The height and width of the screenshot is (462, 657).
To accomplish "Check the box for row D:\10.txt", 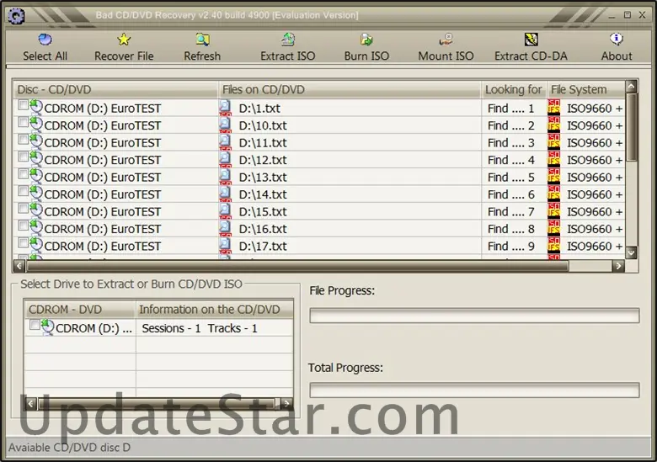I will click(23, 122).
